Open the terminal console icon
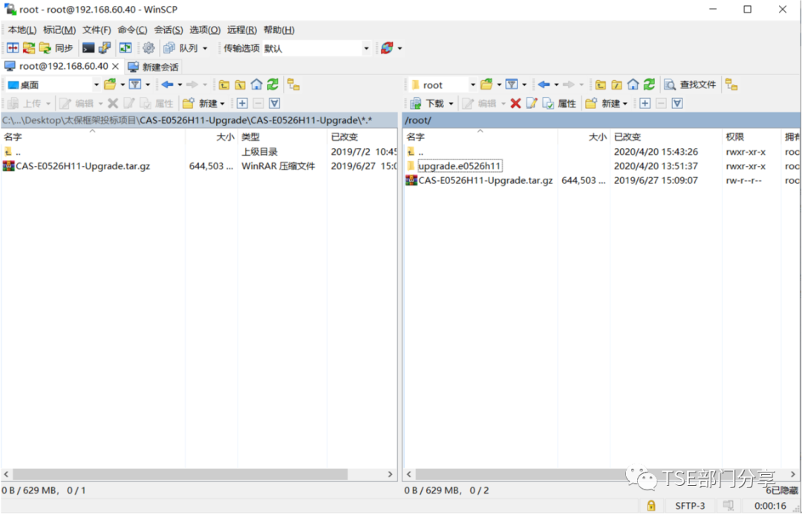This screenshot has width=802, height=514. point(88,48)
